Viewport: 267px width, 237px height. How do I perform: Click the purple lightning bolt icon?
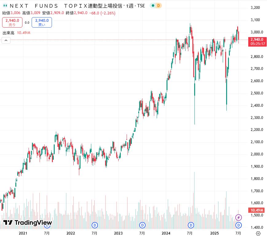[238, 217]
